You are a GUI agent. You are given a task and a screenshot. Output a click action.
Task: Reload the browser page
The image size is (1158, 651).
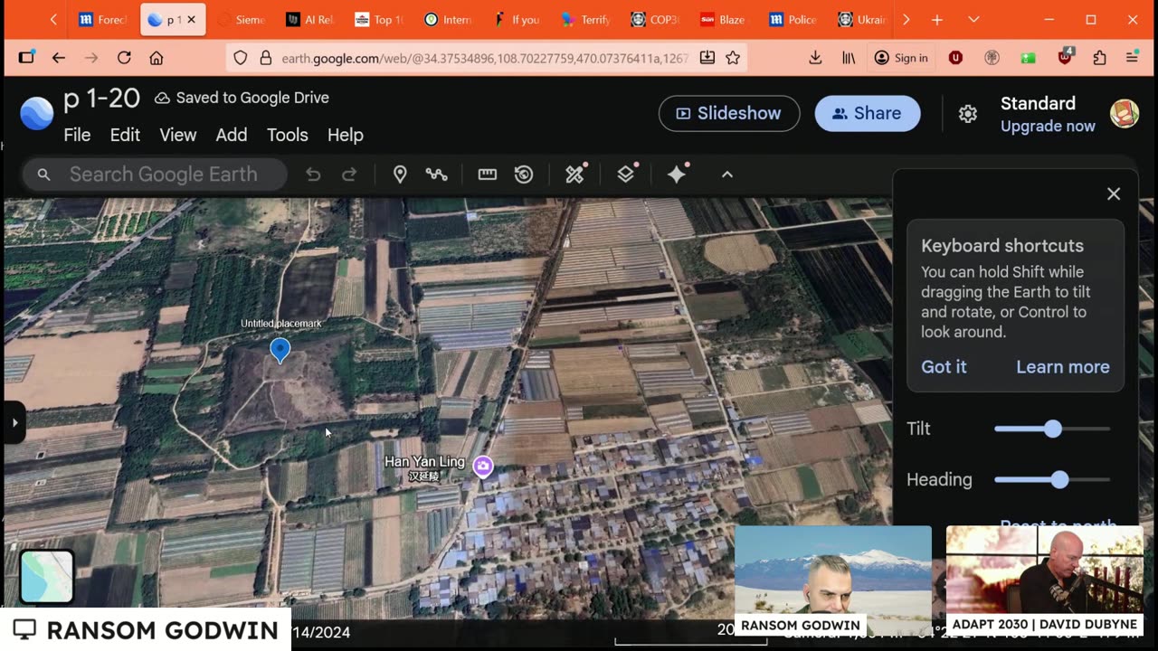[x=124, y=58]
